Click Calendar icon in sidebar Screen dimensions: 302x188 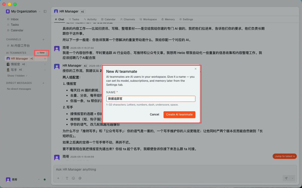click(8, 30)
